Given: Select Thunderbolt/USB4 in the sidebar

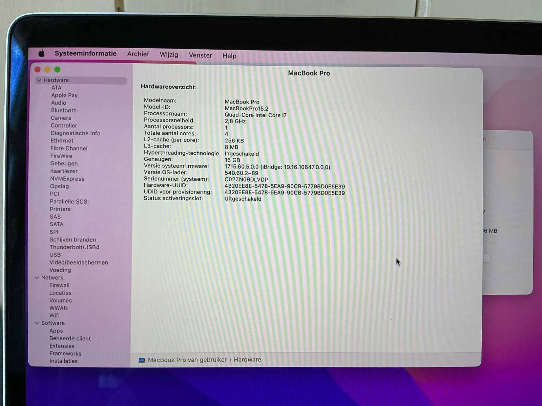Looking at the screenshot, I should coord(75,247).
